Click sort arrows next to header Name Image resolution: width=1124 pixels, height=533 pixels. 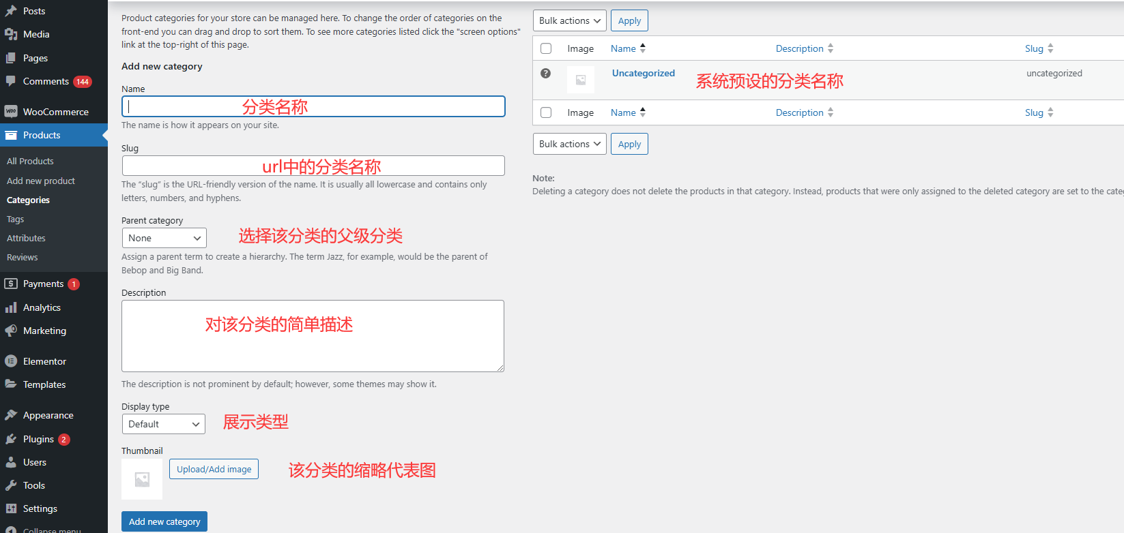(x=643, y=48)
